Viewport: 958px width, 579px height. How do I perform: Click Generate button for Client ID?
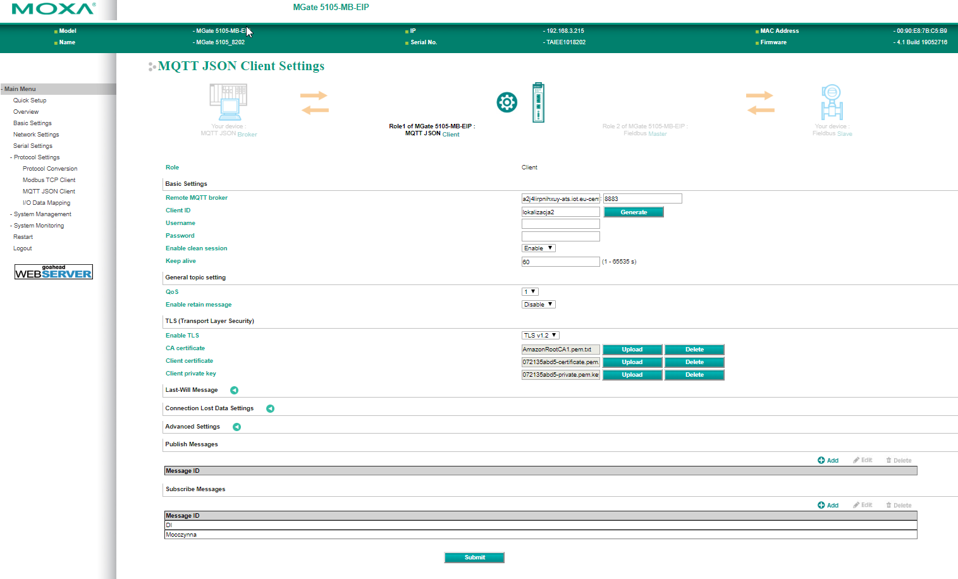[634, 212]
